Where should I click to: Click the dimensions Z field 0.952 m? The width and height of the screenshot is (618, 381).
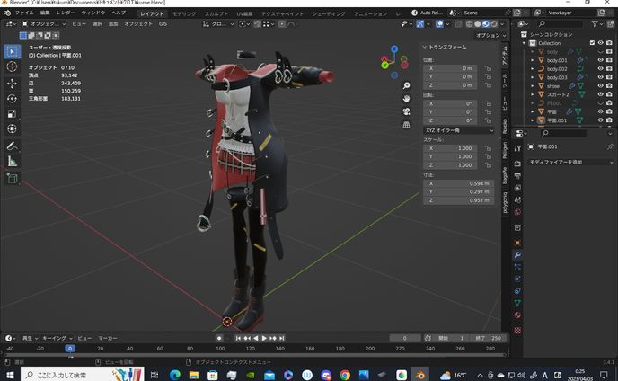pyautogui.click(x=459, y=200)
